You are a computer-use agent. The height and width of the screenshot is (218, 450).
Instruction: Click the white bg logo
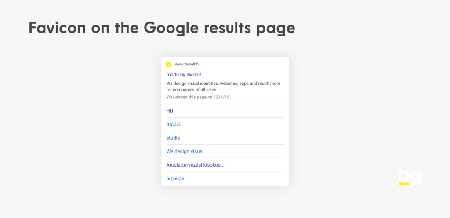pyautogui.click(x=409, y=174)
